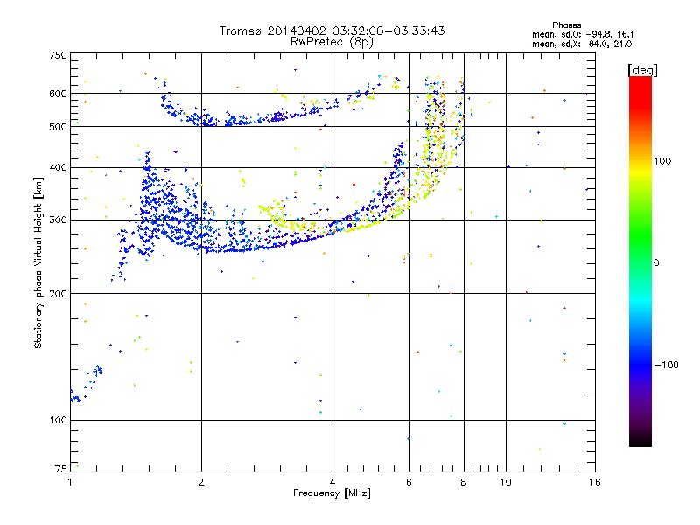Click the x-axis tick label "1"
The width and height of the screenshot is (700, 525).
[70, 482]
